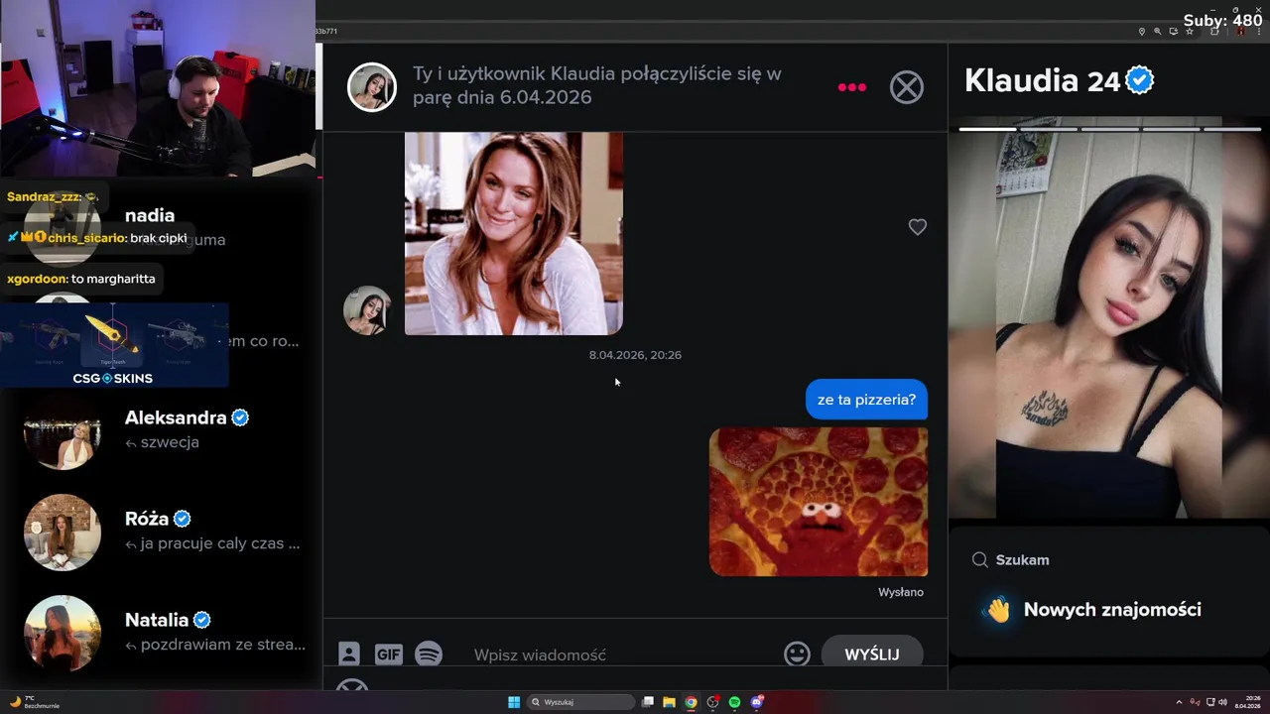Open the sent Elmo pizza GIF
Screen dimensions: 1270x714
[819, 502]
